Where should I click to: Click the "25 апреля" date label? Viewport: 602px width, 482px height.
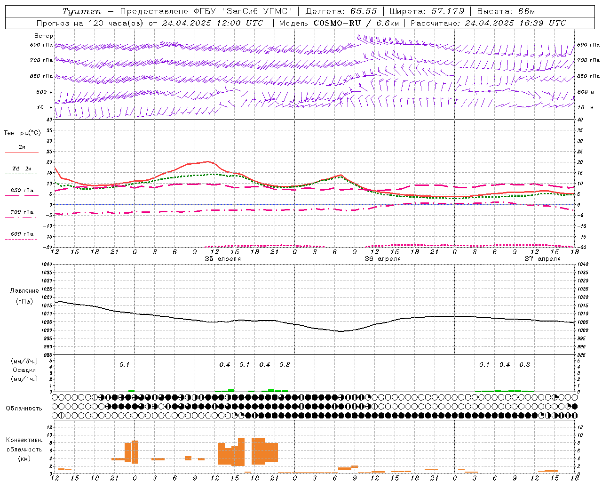coord(223,259)
